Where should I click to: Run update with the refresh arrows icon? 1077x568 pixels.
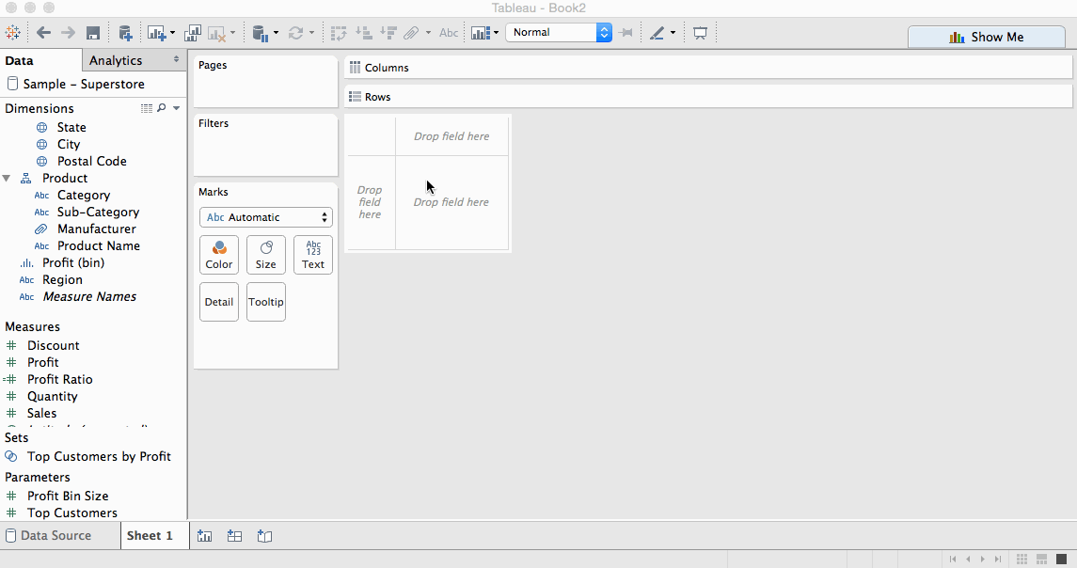tap(296, 33)
